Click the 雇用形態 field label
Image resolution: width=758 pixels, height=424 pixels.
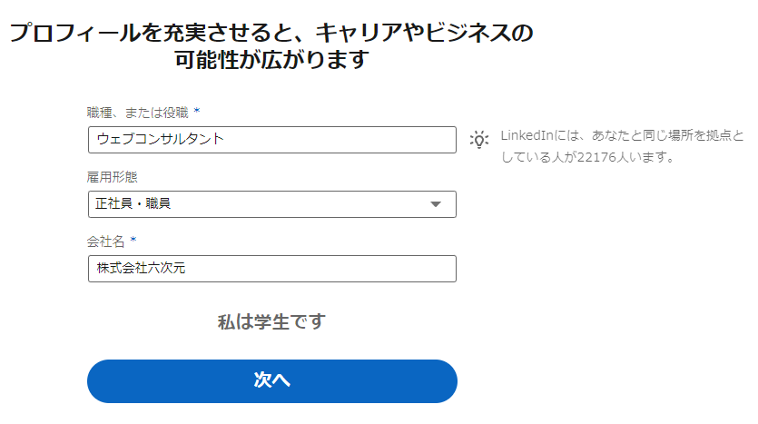click(113, 177)
